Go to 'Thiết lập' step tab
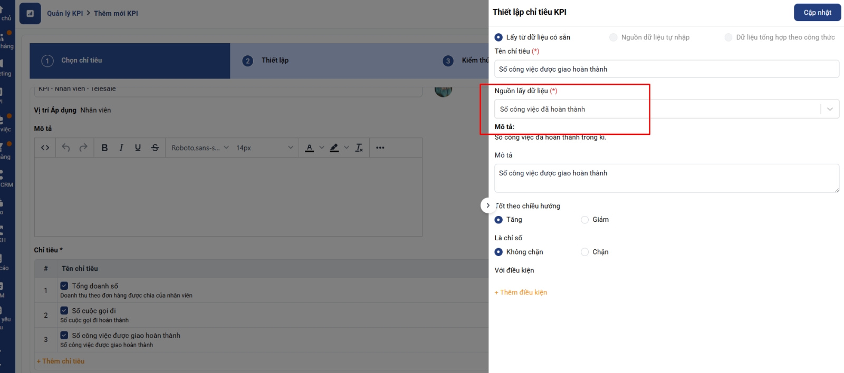The height and width of the screenshot is (373, 844). point(275,61)
